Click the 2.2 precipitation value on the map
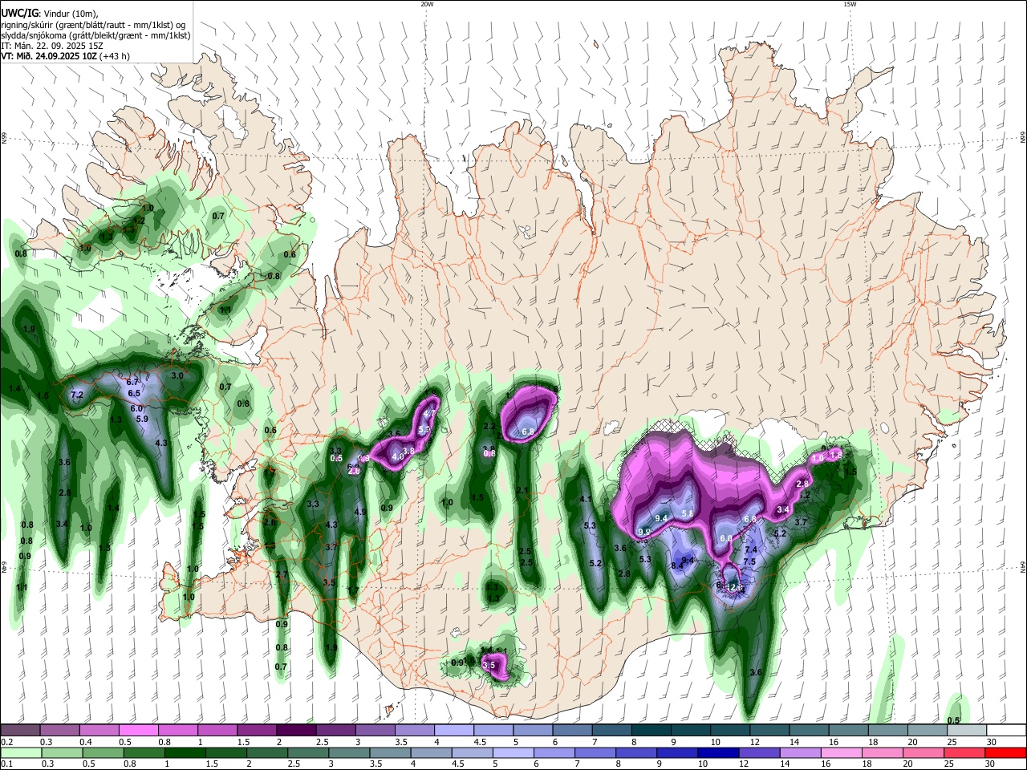Image resolution: width=1027 pixels, height=770 pixels. click(x=489, y=427)
